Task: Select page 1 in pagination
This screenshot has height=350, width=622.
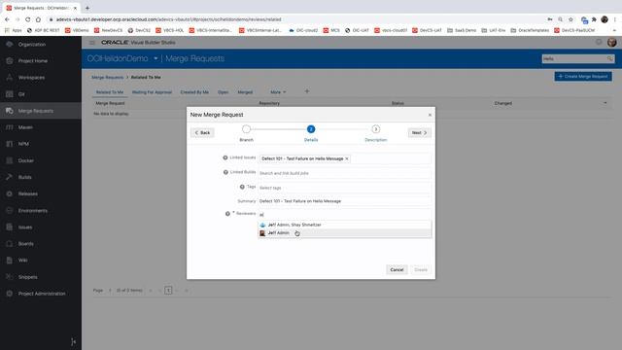Action: [x=168, y=291]
